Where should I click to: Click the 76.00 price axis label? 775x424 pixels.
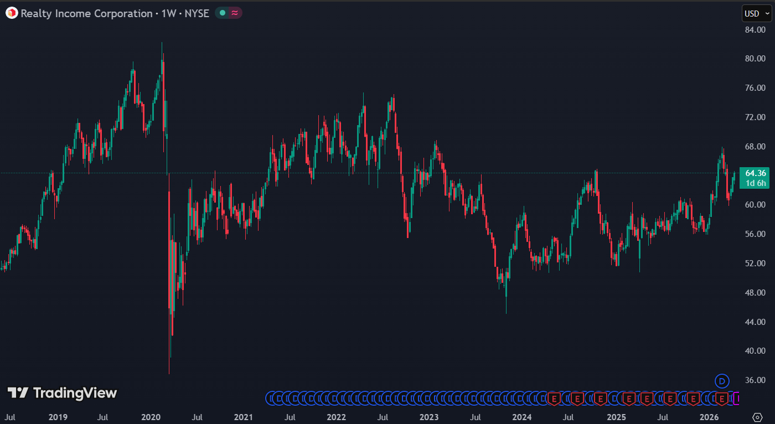756,88
